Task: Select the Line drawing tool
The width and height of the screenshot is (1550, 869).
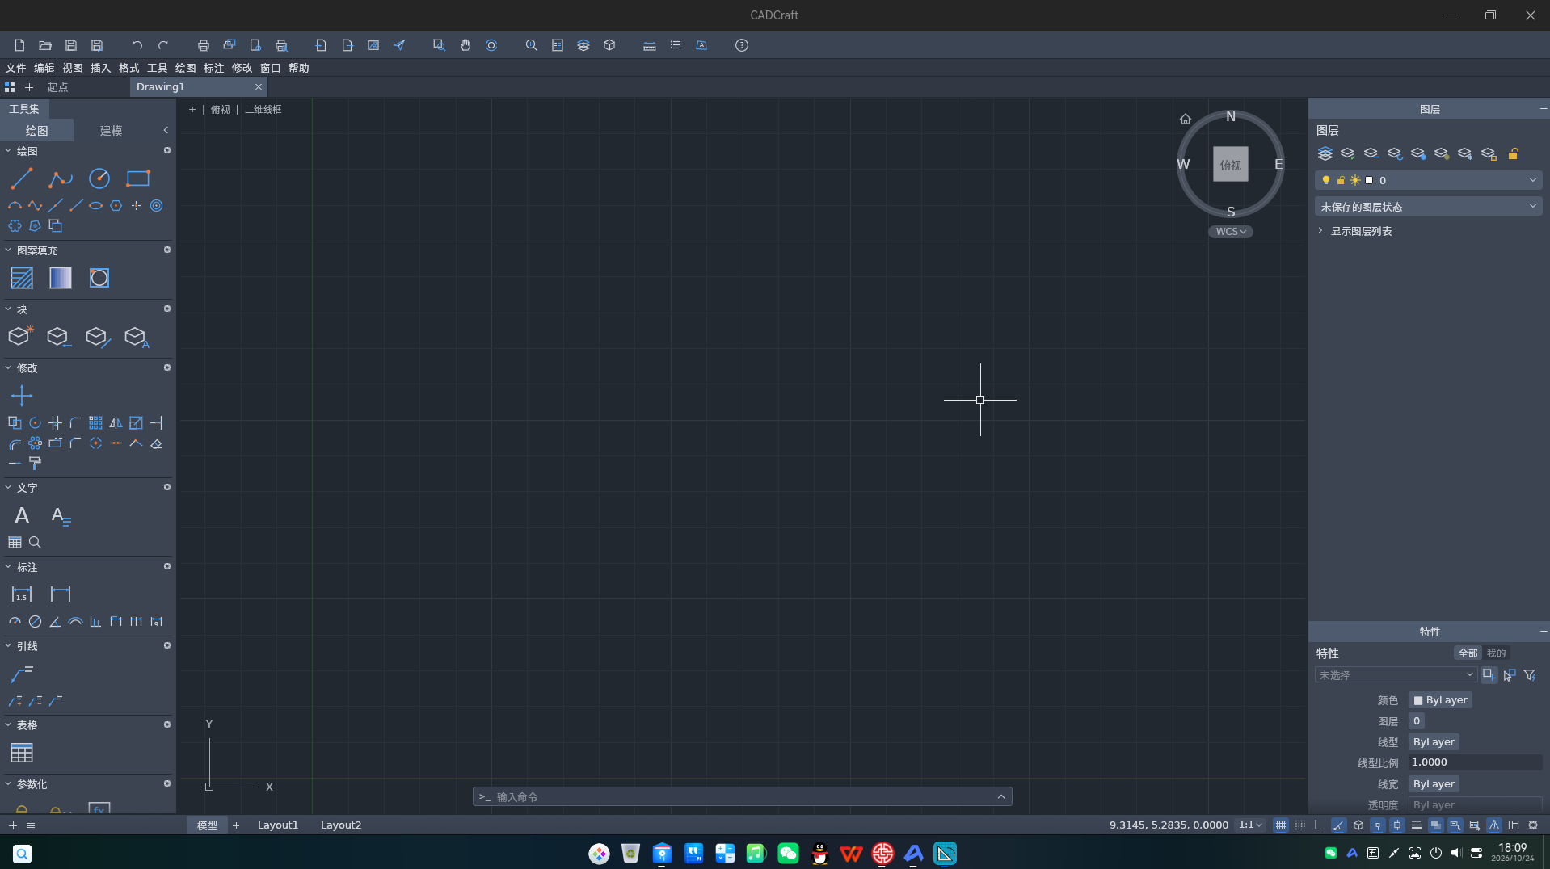Action: point(22,178)
